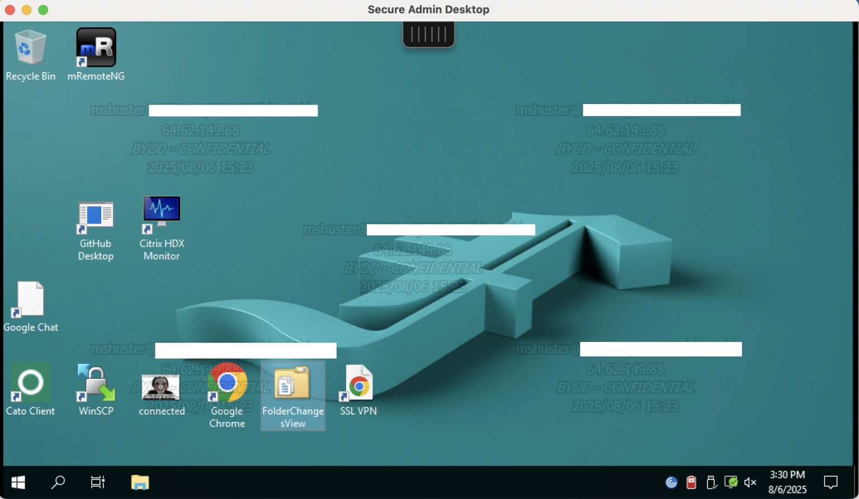
Task: Open WinSCP for file transfers
Action: pyautogui.click(x=95, y=383)
